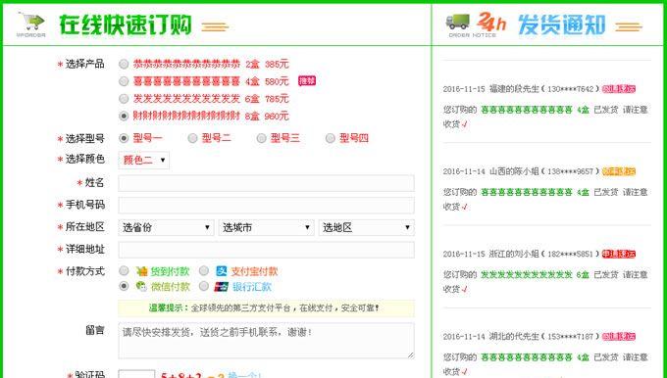This screenshot has height=378, width=667.
Task: Select the 8盒 960元 product option
Action: click(x=124, y=116)
